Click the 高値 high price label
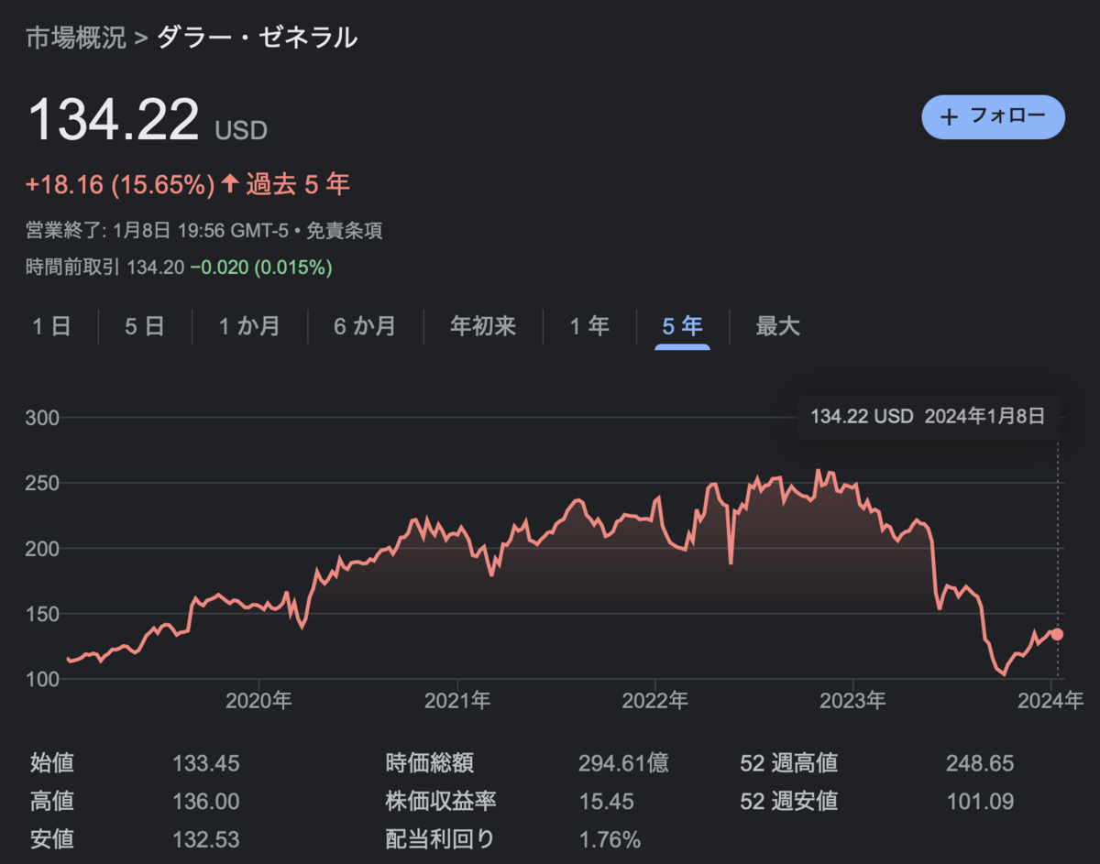 coord(52,802)
